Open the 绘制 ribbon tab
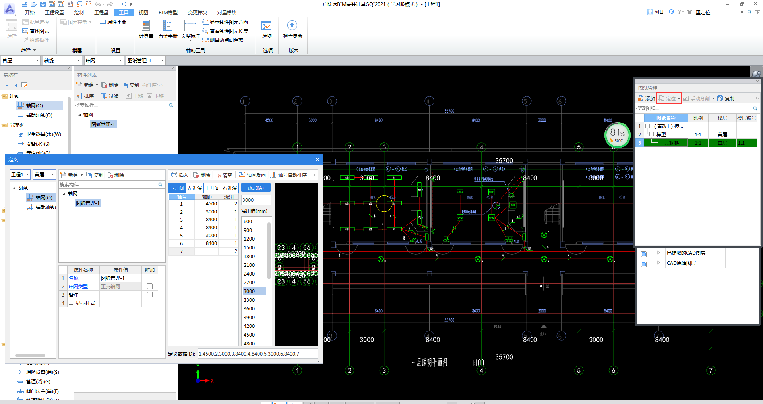 (x=79, y=12)
